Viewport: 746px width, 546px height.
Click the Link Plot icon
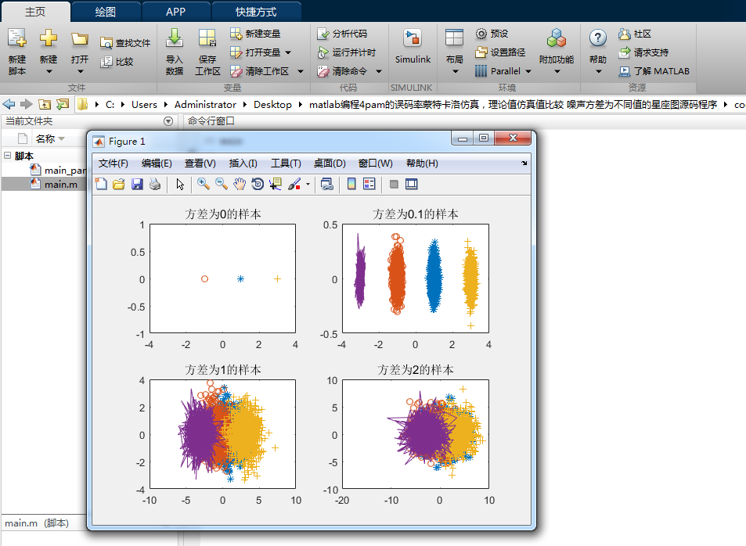tap(327, 184)
